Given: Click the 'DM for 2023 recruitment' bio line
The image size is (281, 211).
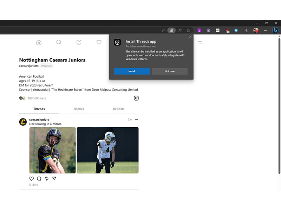Looking at the screenshot, I should point(36,85).
